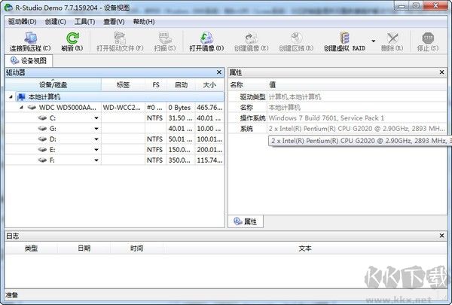
Task: Open the 查看(V) menu
Action: click(114, 22)
